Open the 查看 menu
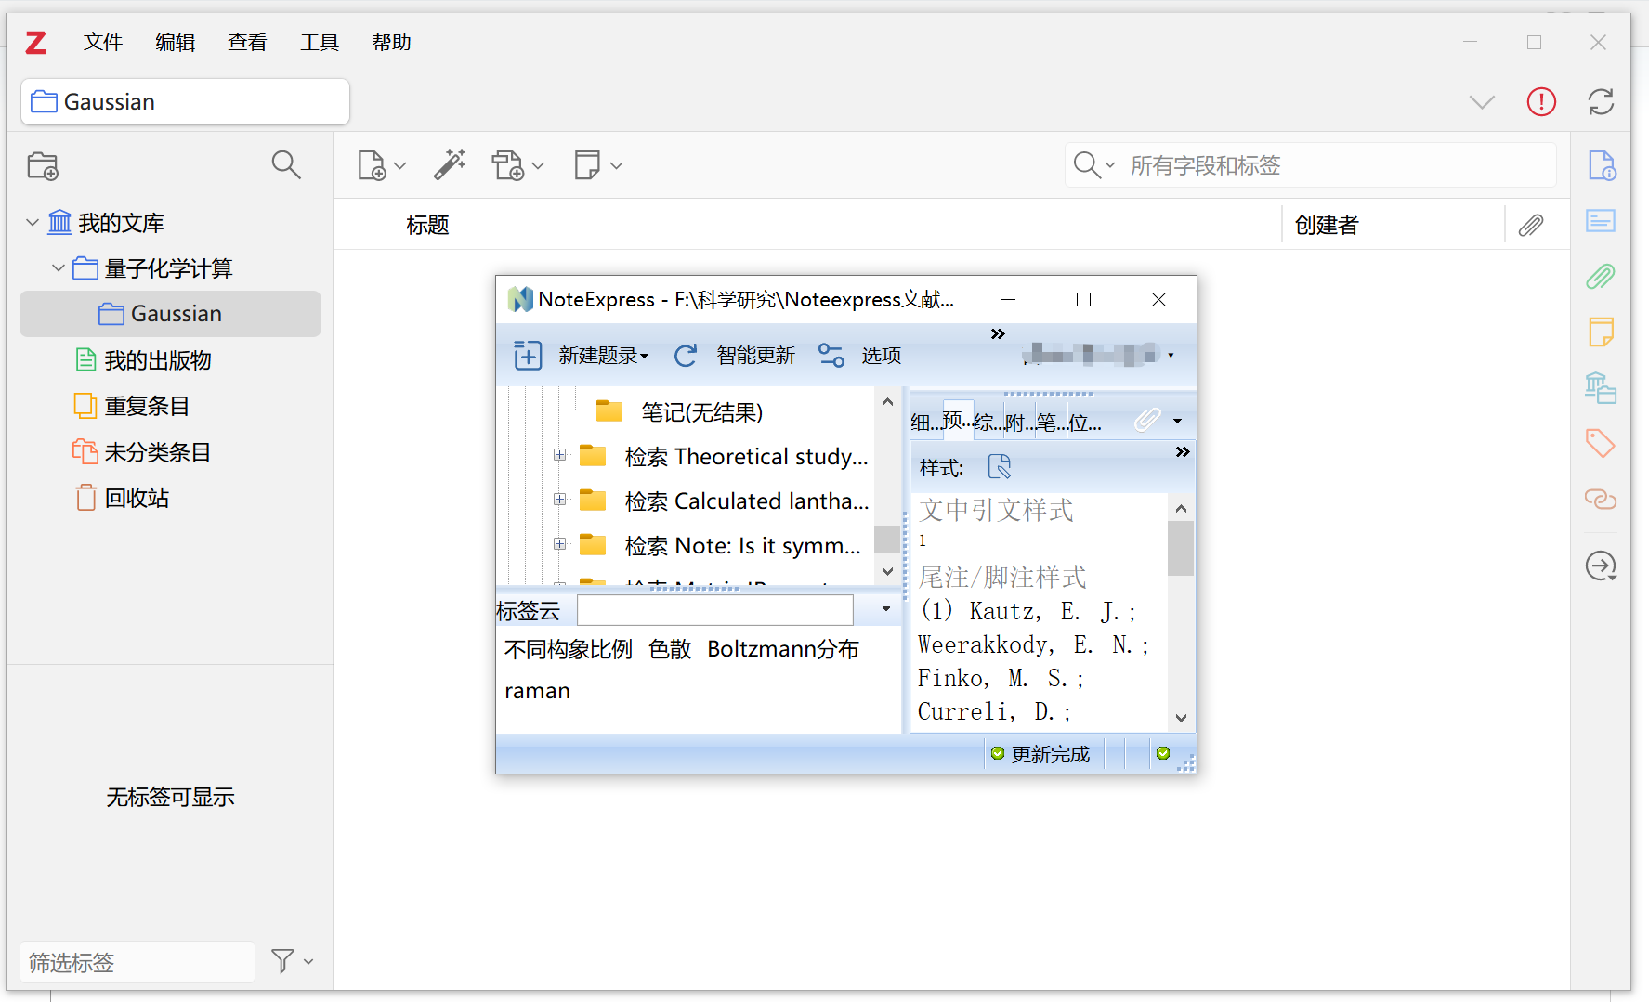1649x1002 pixels. 247,43
